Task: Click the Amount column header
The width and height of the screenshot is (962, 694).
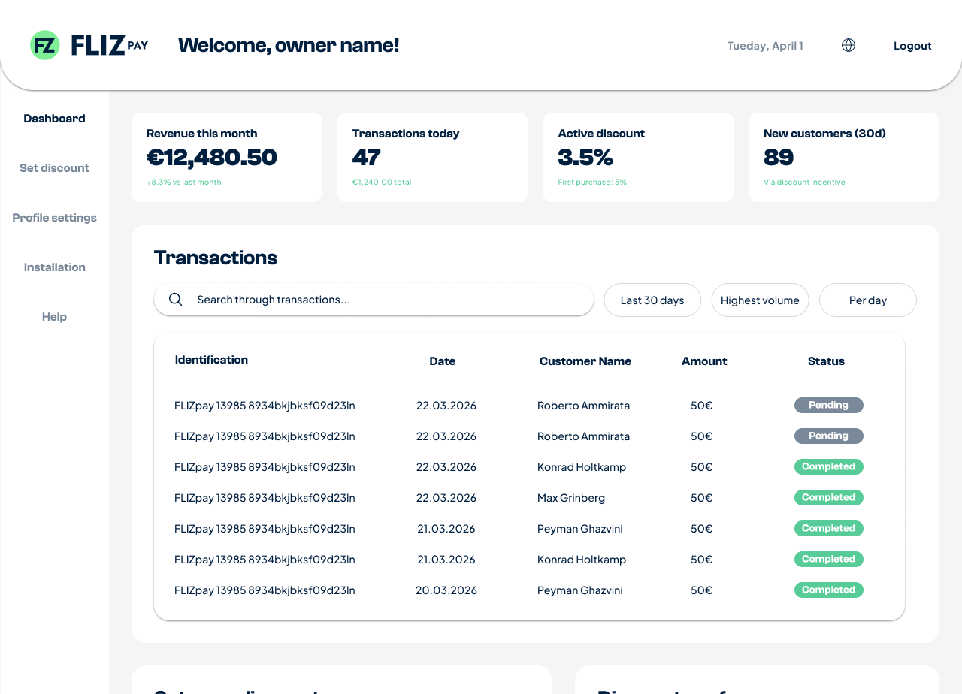Action: click(x=704, y=361)
